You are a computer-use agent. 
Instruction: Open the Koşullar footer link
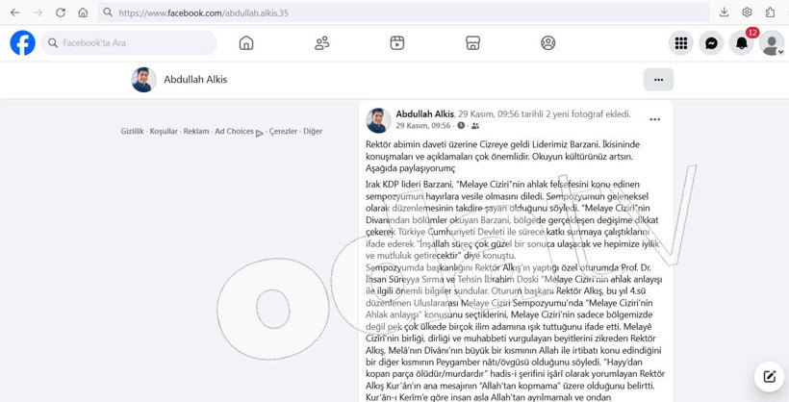[164, 132]
